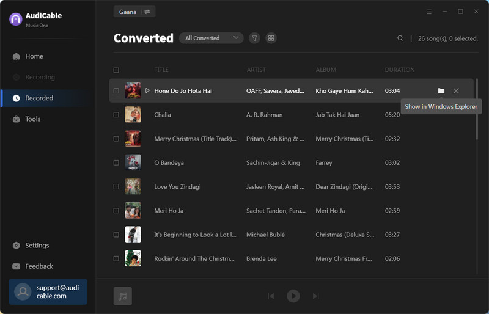Click the next track button
The height and width of the screenshot is (314, 489).
[x=315, y=296]
